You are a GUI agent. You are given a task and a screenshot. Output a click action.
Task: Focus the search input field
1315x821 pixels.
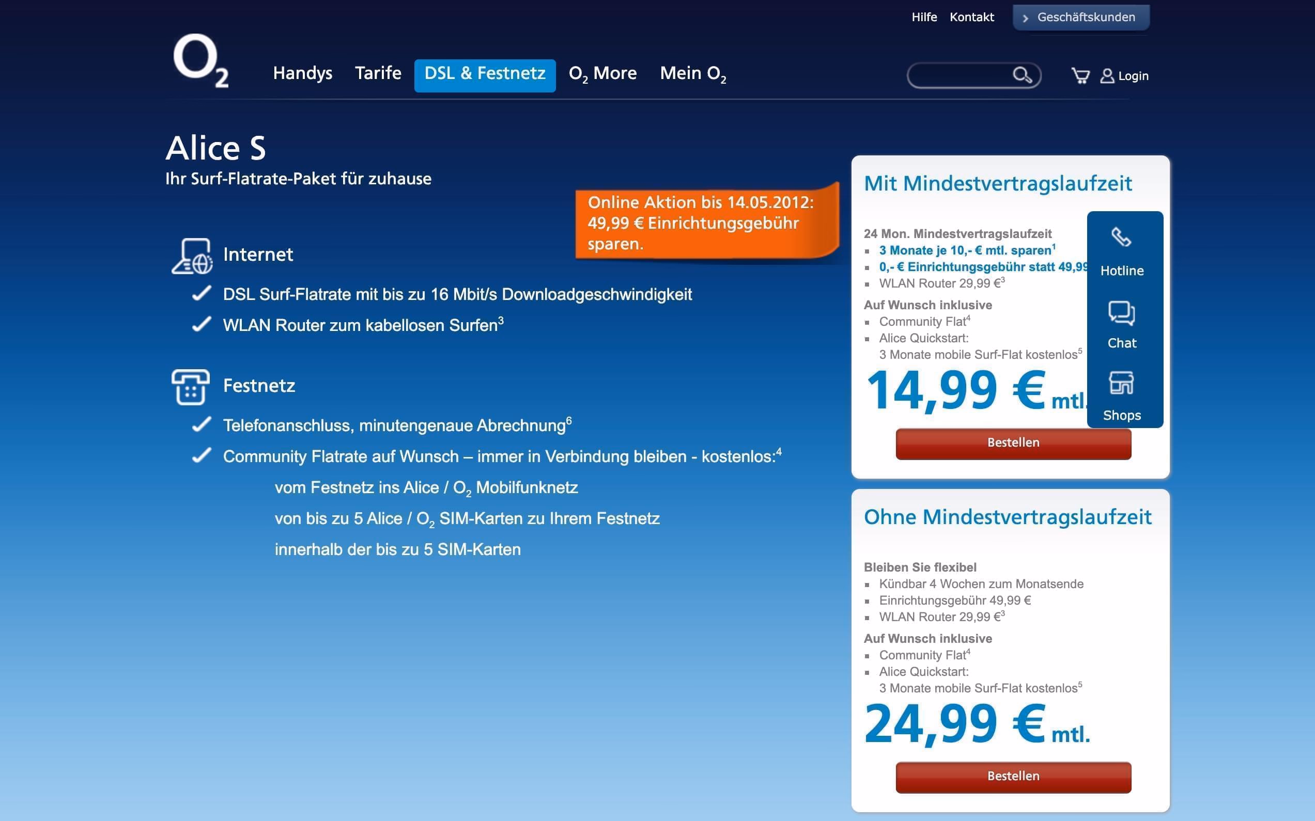click(x=959, y=75)
